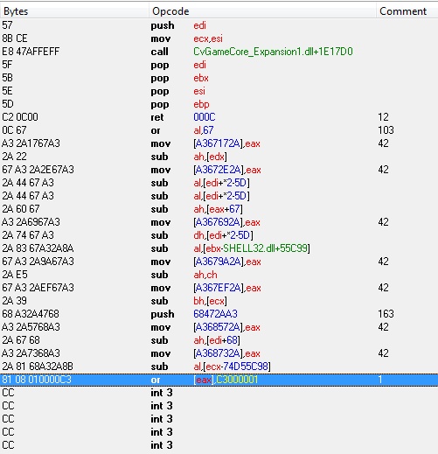Select the 'push edi' instruction row
The image size is (438, 454).
[219, 25]
